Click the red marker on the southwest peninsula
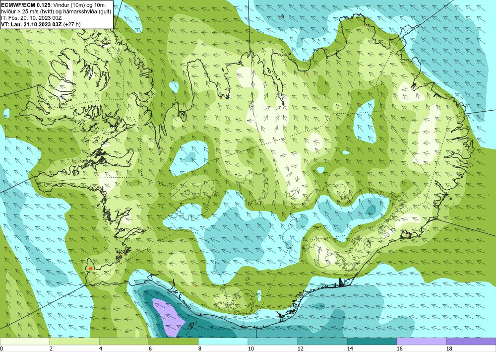 point(90,268)
